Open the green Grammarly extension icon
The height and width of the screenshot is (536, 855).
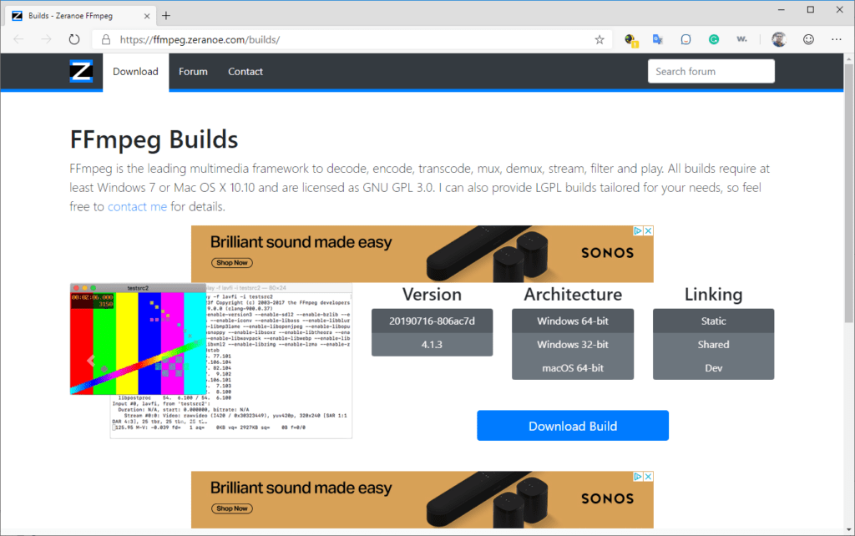(x=714, y=39)
